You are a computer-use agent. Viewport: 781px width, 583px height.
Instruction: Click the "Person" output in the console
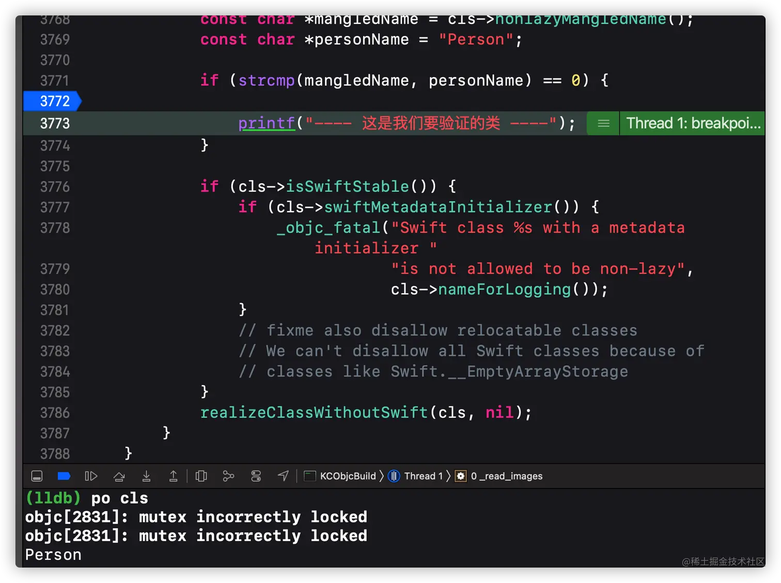(53, 555)
